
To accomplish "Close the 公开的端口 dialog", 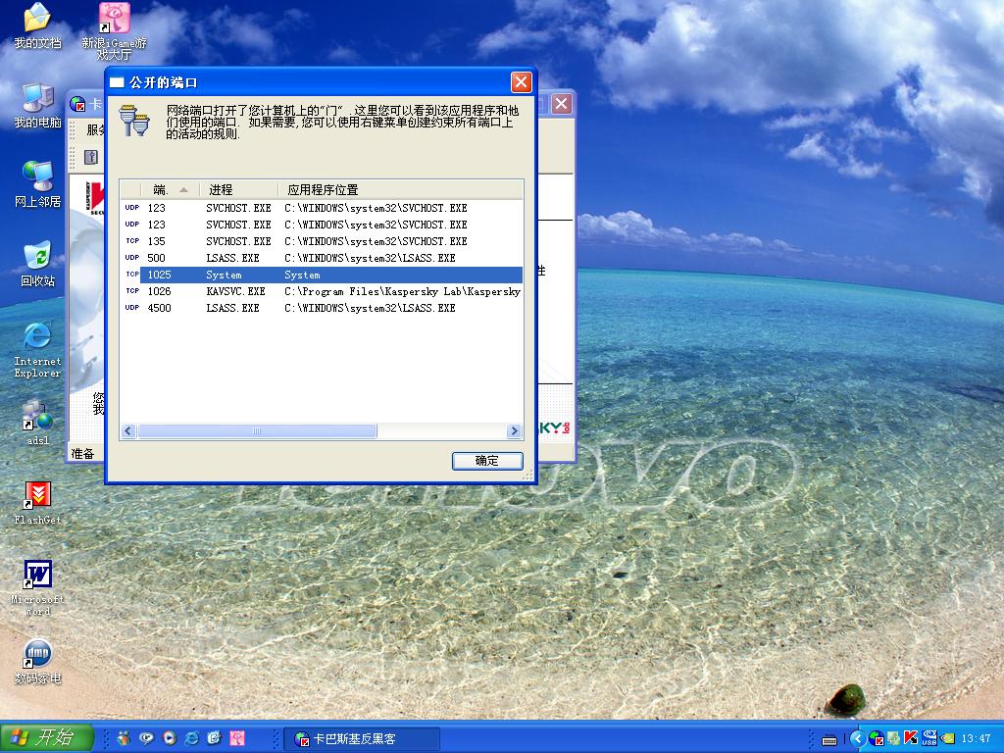I will (x=522, y=82).
